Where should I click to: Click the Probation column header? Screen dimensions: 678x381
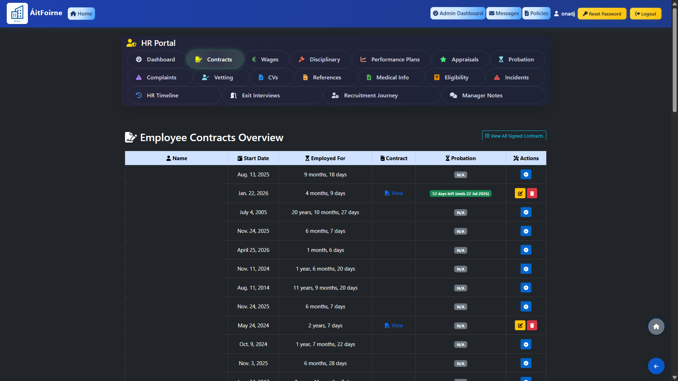coord(460,158)
